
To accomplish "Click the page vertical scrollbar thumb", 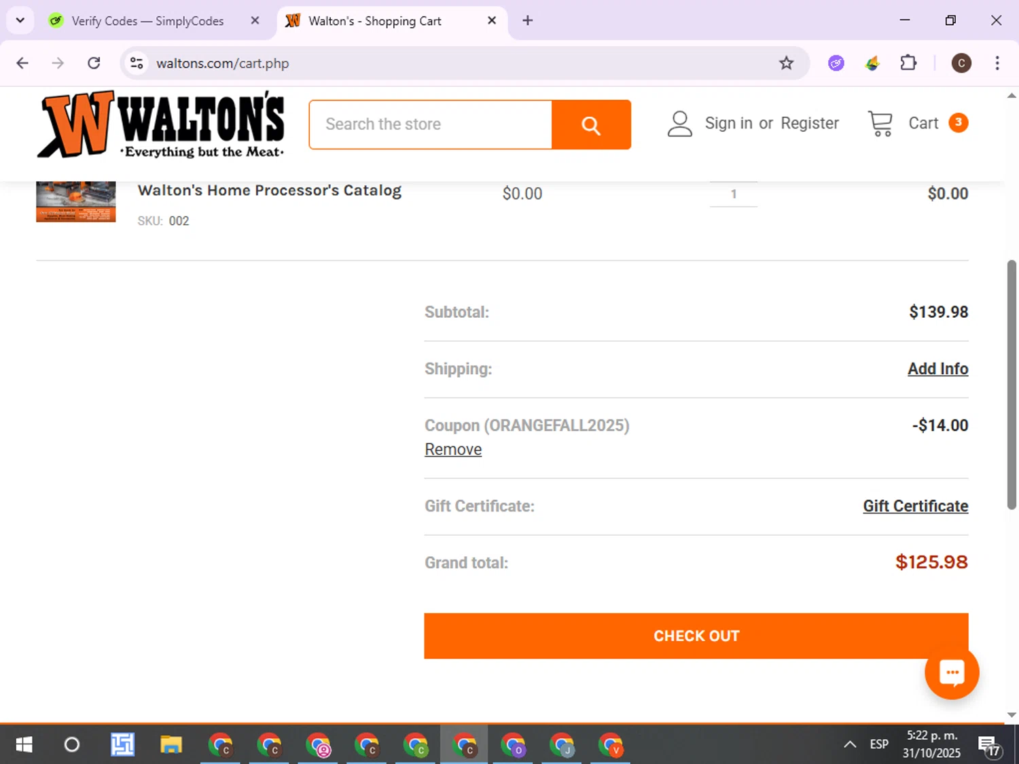I will point(1012,384).
